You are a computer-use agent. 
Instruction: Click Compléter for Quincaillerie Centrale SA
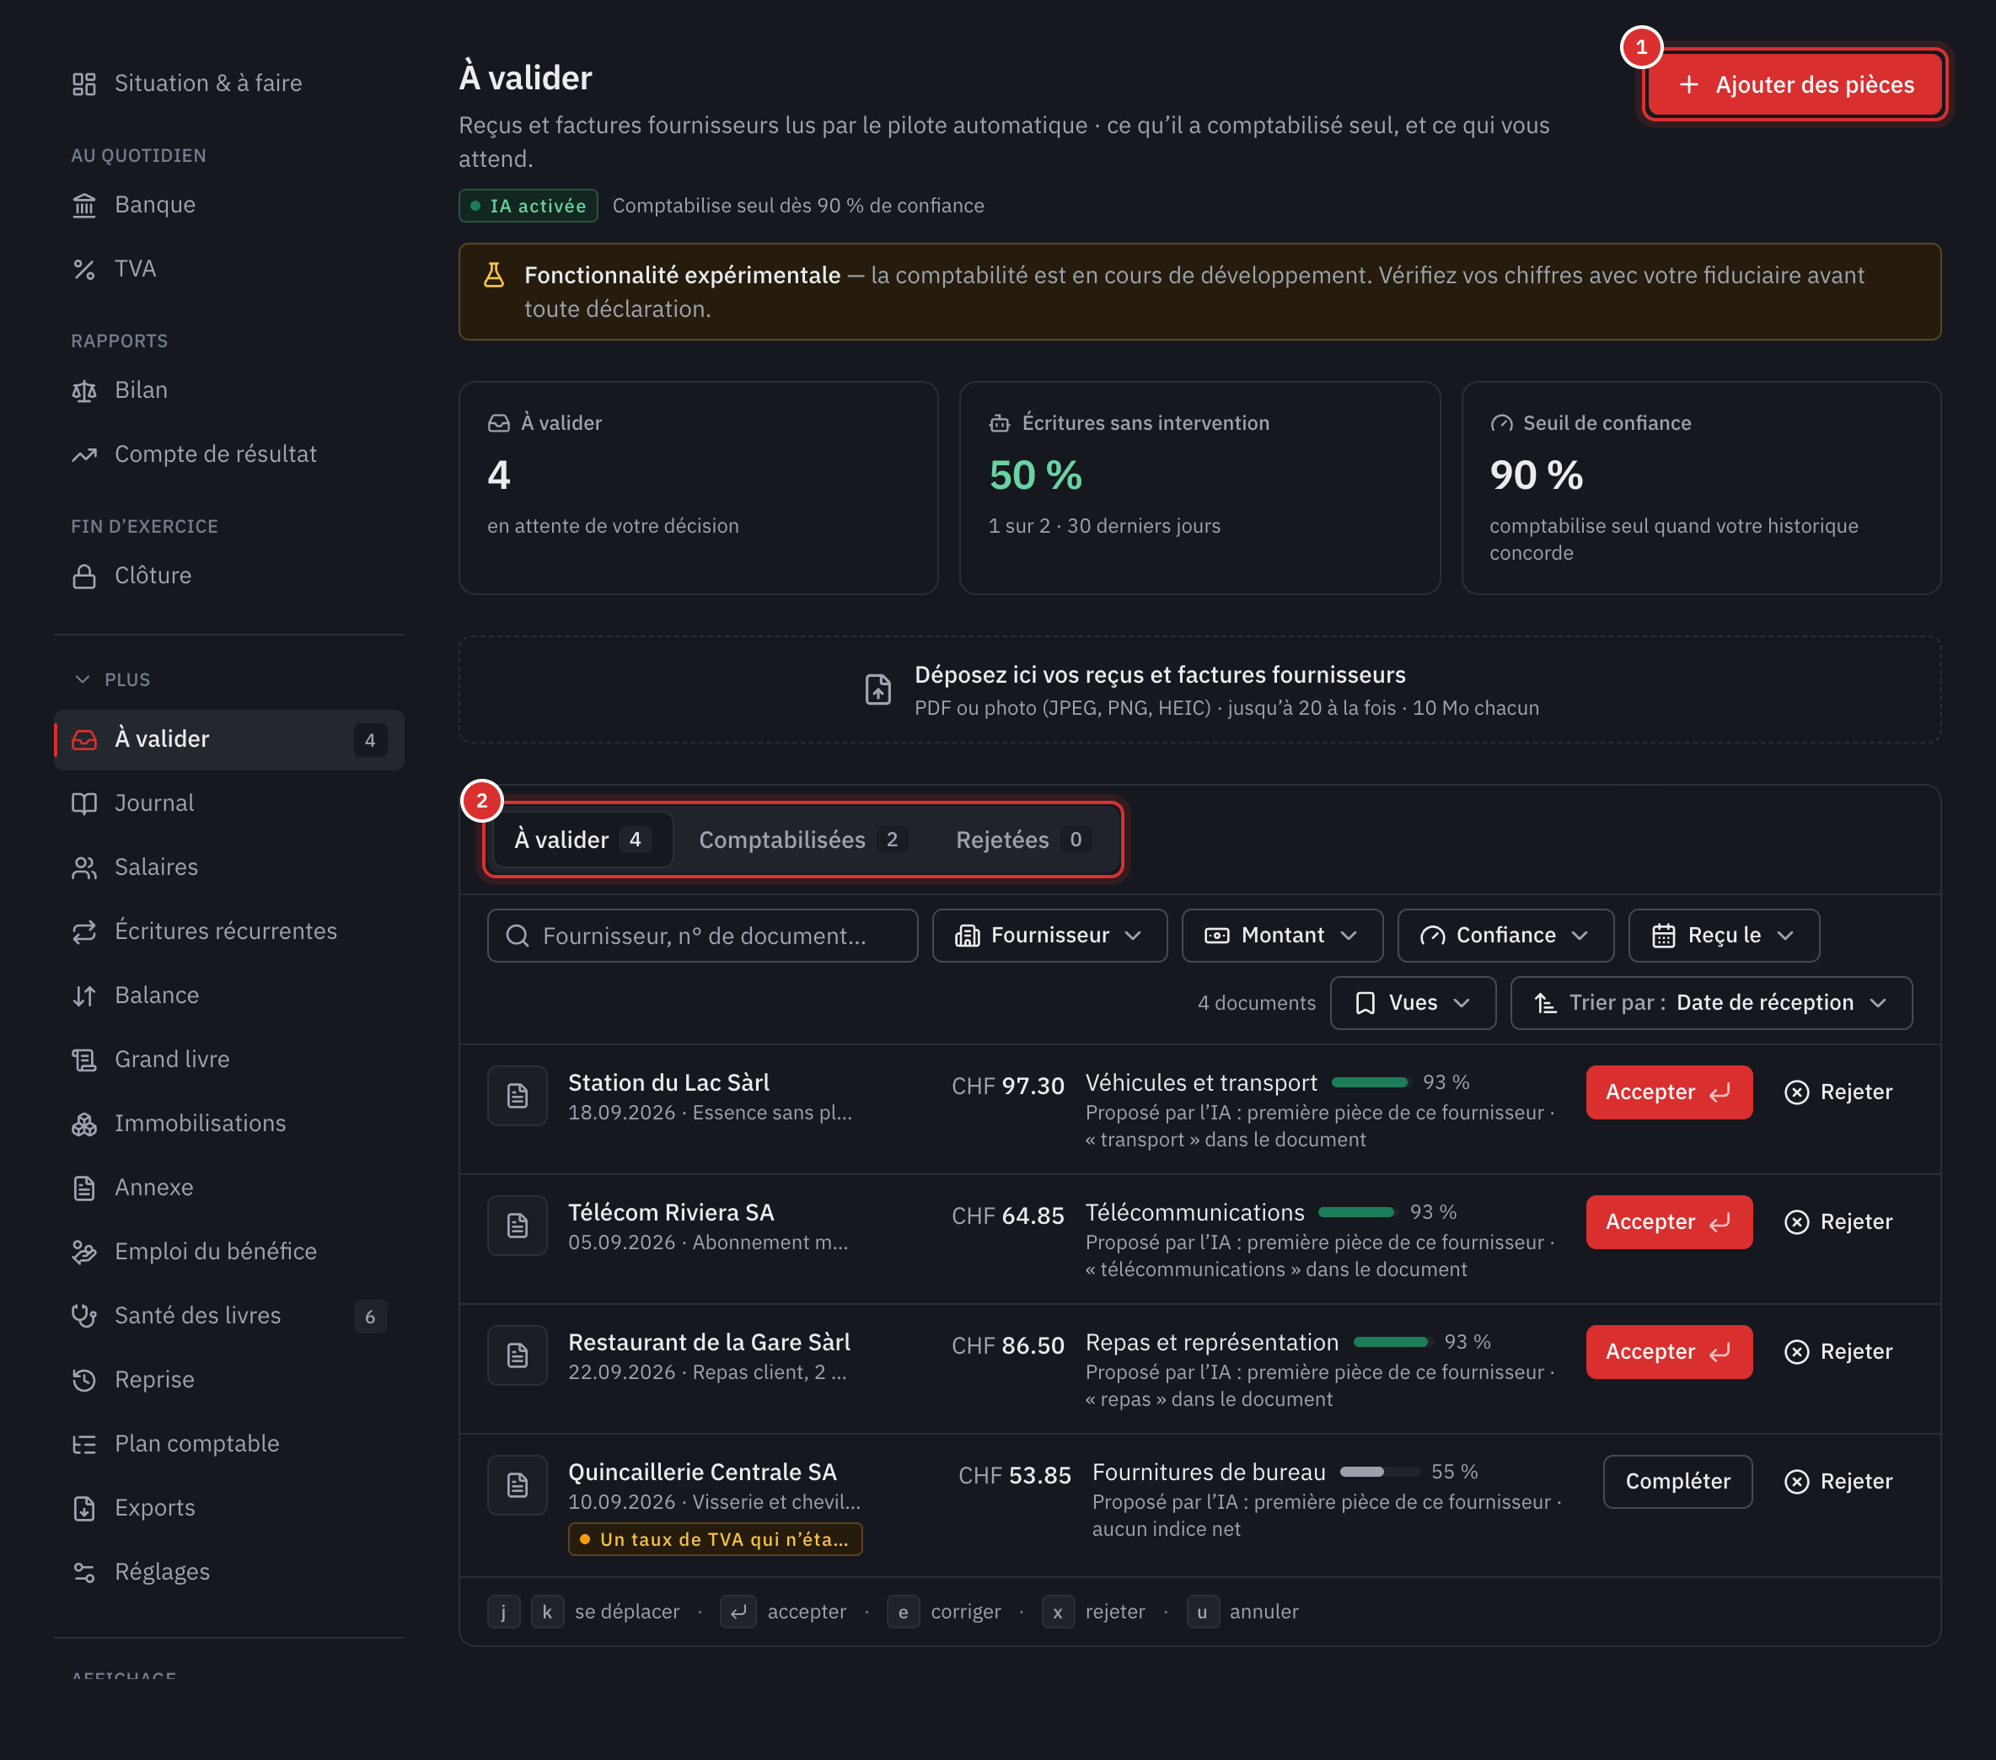click(1677, 1482)
